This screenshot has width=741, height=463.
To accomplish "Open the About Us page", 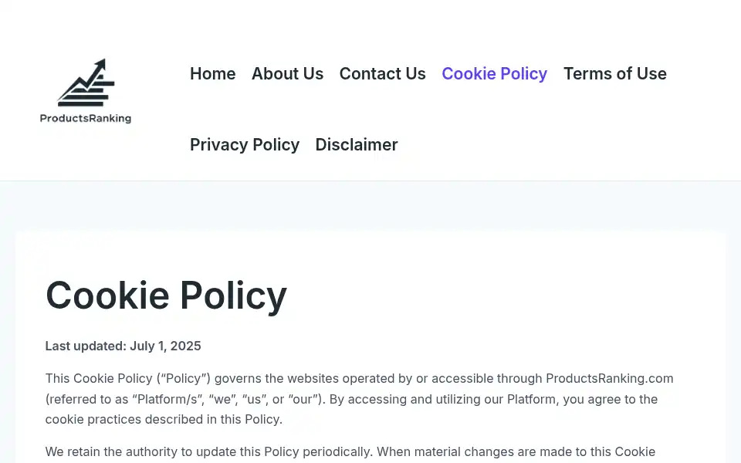I will tap(287, 74).
